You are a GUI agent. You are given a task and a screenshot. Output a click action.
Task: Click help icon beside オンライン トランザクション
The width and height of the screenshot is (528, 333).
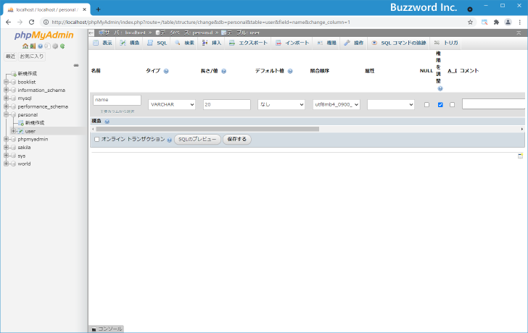pyautogui.click(x=170, y=140)
